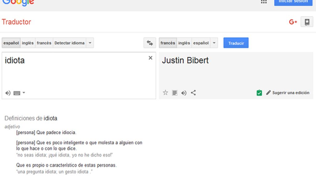Image resolution: width=316 pixels, height=178 pixels.
Task: Select francés as source language
Action: 44,43
